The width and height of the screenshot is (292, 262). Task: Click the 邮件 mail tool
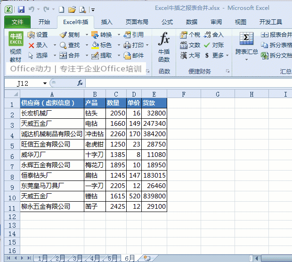click(x=134, y=55)
